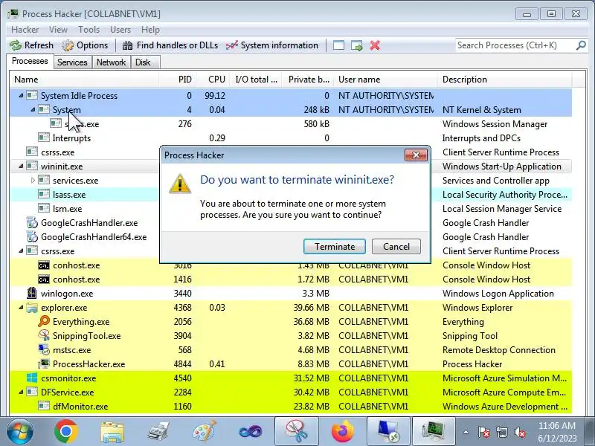Image resolution: width=595 pixels, height=446 pixels.
Task: Collapse the second csrss.exe tree node
Action: point(21,251)
